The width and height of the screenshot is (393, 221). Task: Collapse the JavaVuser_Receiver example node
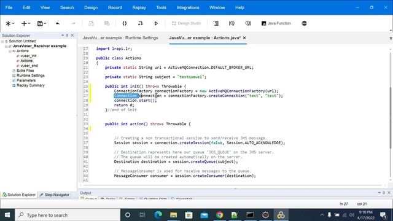(x=6, y=46)
